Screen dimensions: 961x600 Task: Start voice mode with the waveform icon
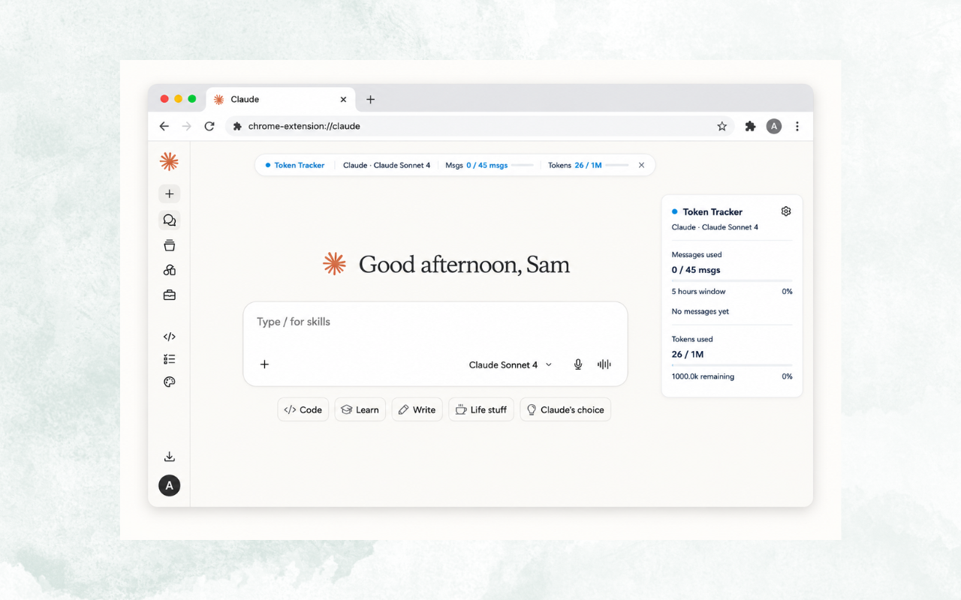pyautogui.click(x=604, y=364)
